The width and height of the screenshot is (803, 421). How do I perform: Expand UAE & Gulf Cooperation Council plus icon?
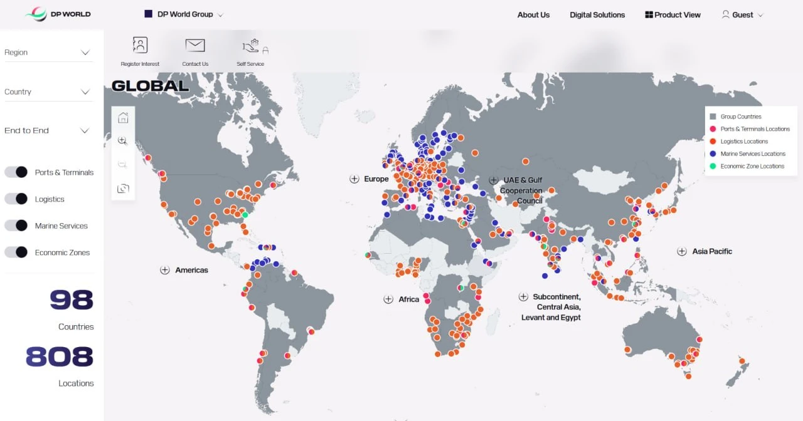(x=494, y=180)
